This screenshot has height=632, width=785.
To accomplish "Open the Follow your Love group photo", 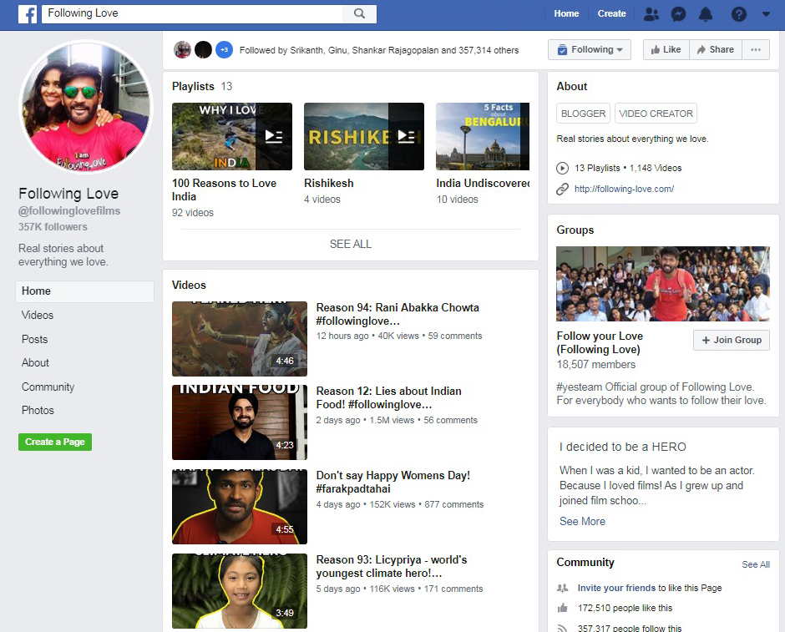I will (x=663, y=284).
